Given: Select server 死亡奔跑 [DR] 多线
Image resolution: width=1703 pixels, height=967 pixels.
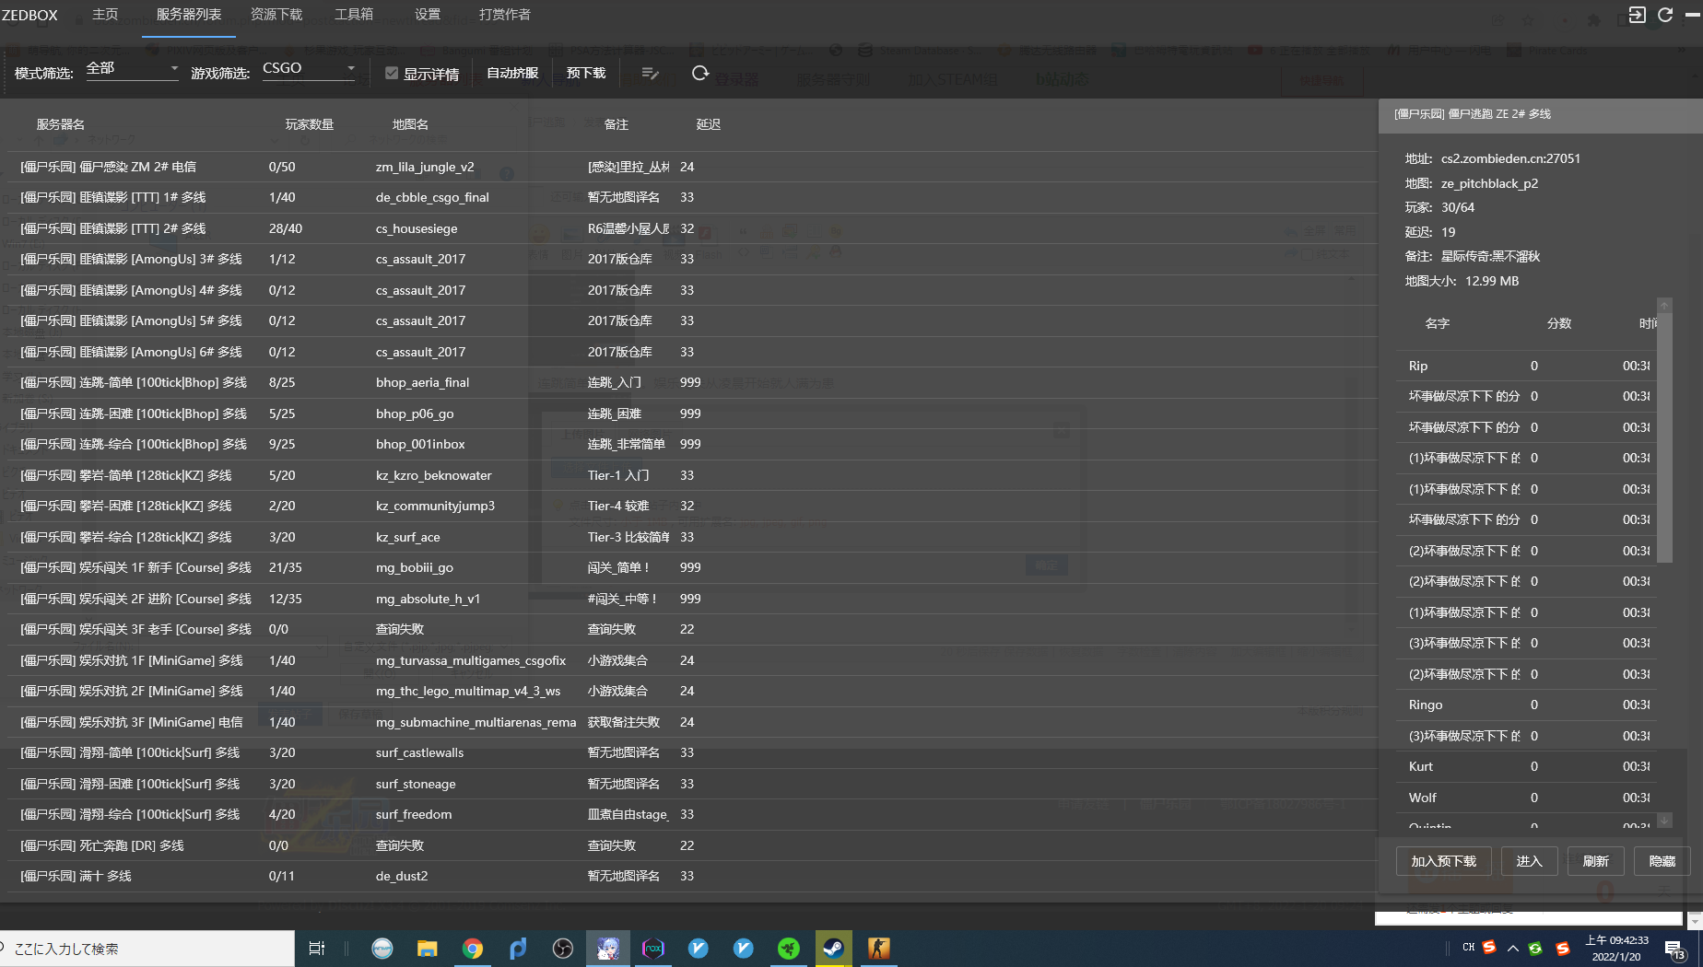Looking at the screenshot, I should (691, 845).
